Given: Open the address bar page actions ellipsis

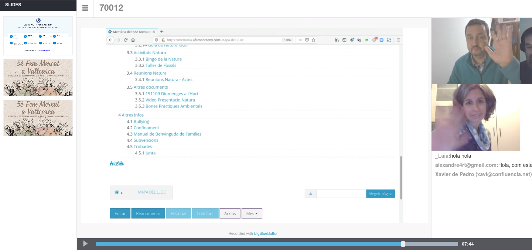Looking at the screenshot, I should point(300,40).
